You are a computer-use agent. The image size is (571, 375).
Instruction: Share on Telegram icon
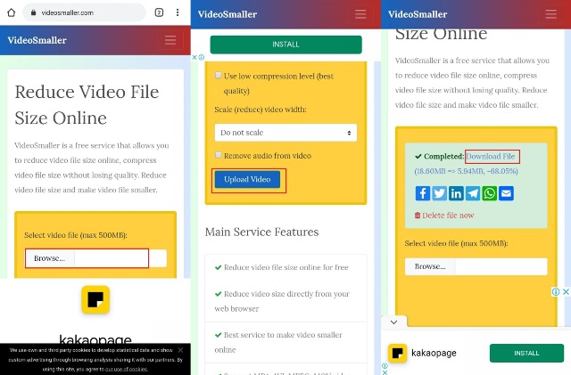(473, 193)
